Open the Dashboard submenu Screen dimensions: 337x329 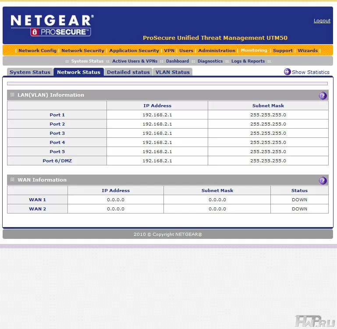[x=177, y=61]
